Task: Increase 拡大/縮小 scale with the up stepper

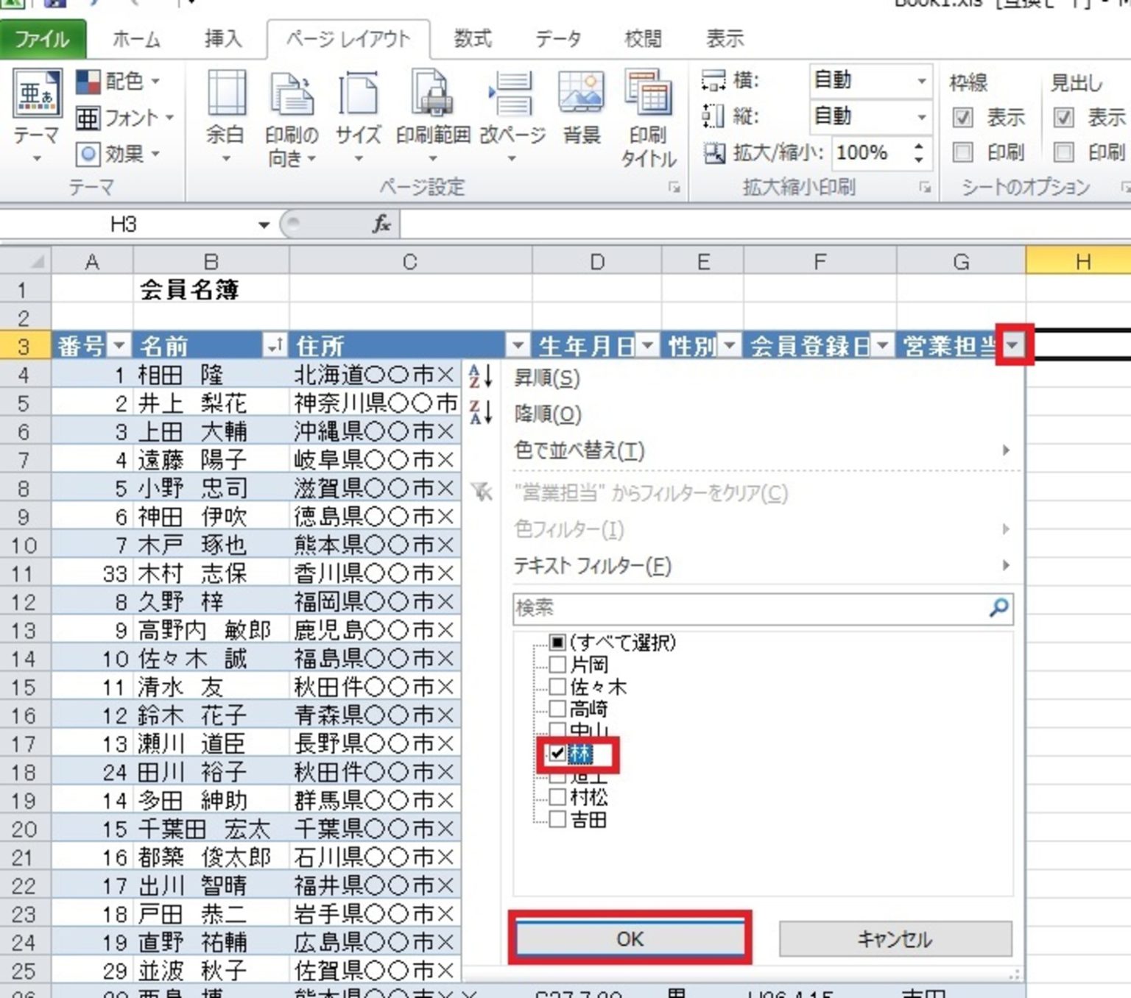Action: click(x=918, y=147)
